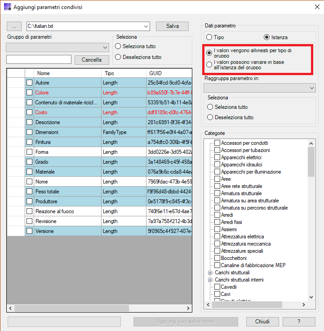Check the Dimensioni parameter checkbox
Image resolution: width=324 pixels, height=331 pixels.
pyautogui.click(x=30, y=132)
